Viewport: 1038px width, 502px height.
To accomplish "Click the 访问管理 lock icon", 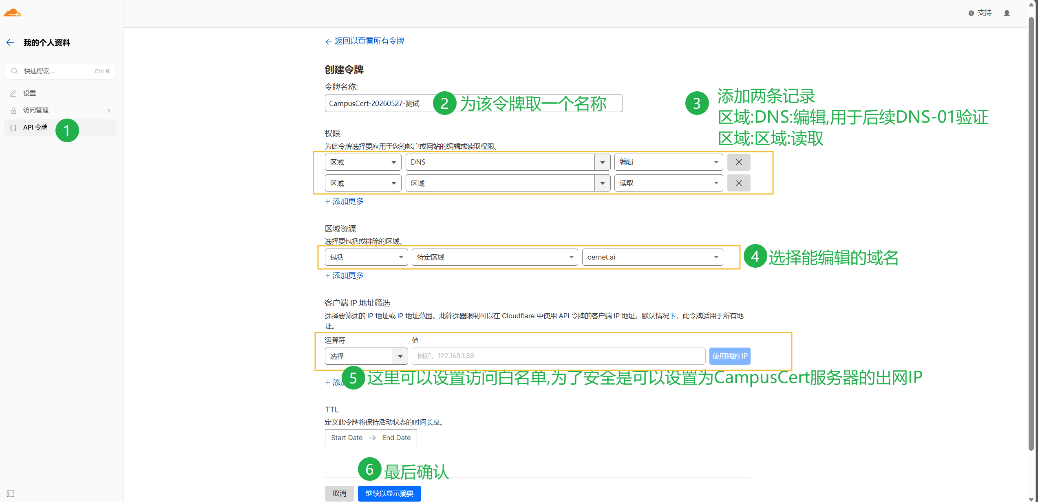I will 13,110.
